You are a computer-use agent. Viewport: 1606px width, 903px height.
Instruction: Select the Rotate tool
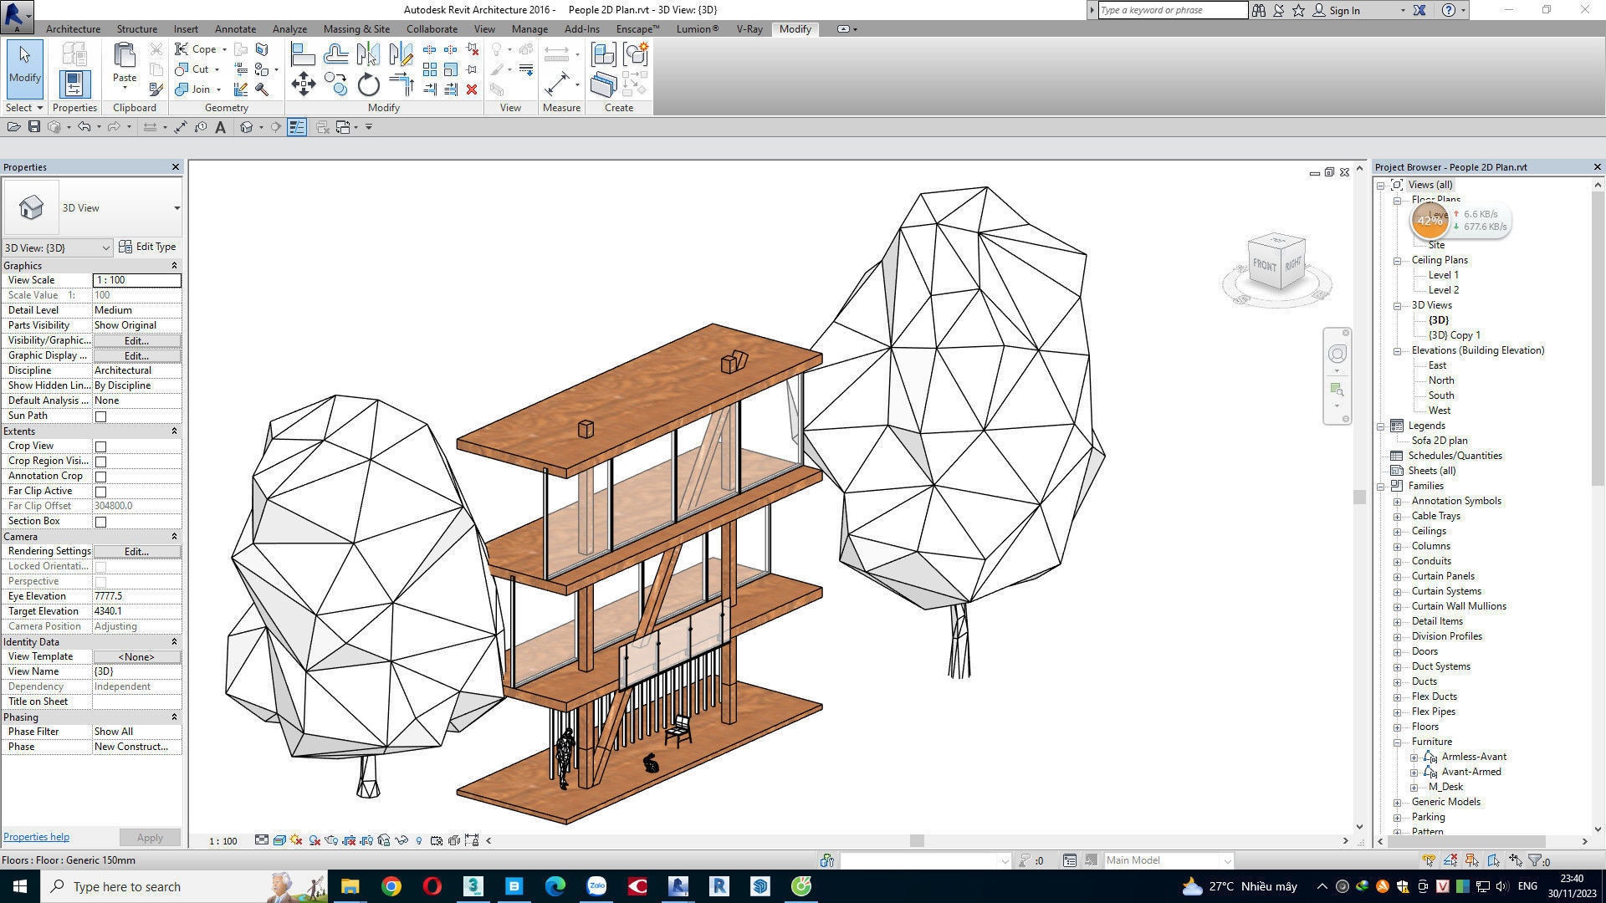368,84
